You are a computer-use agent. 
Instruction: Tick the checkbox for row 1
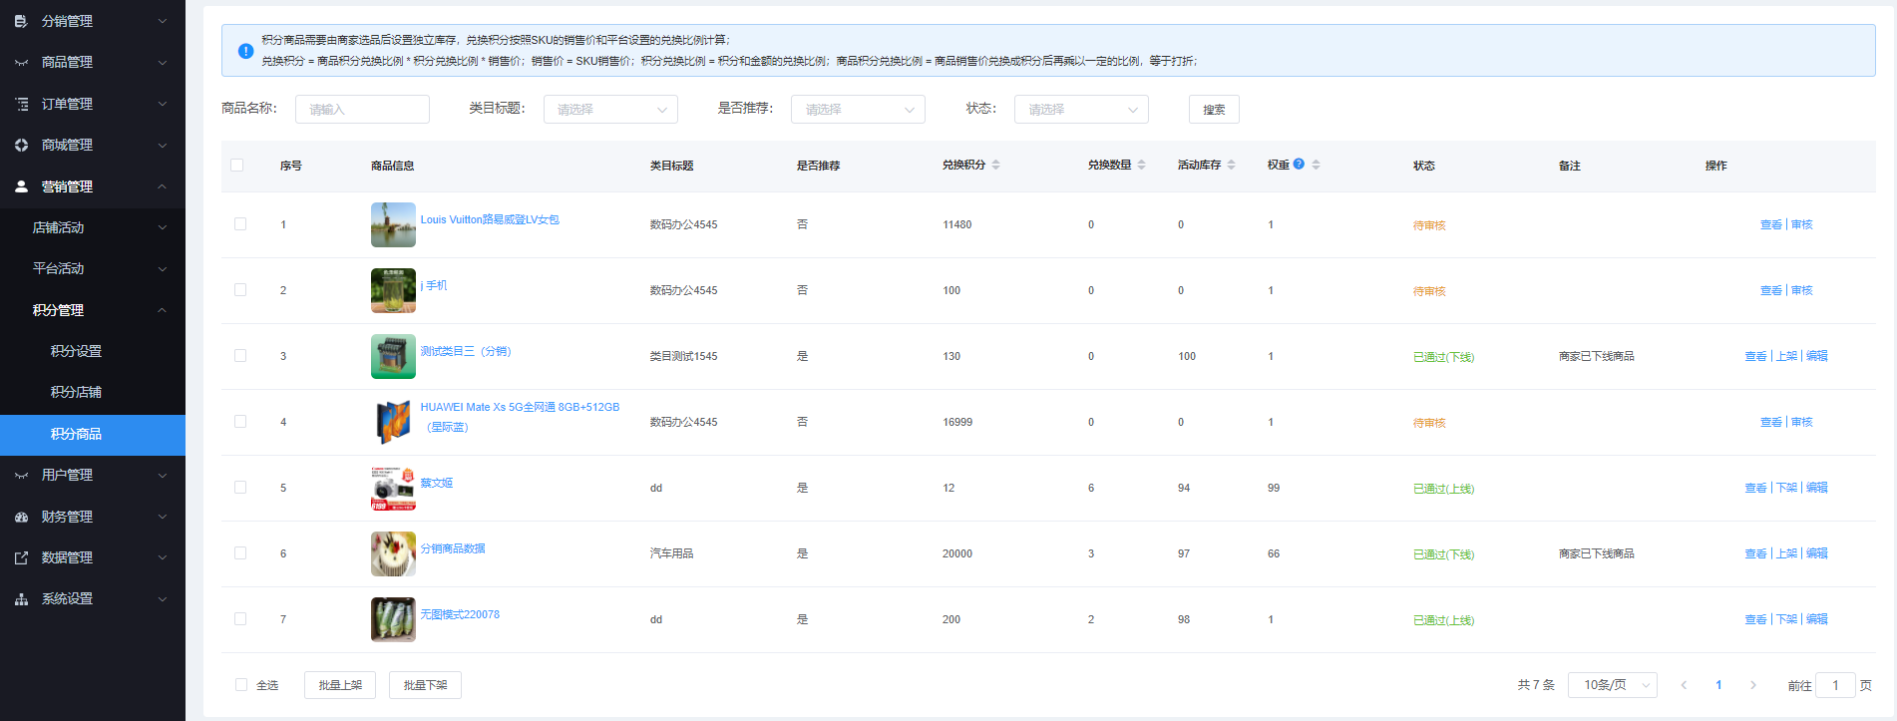tap(240, 224)
